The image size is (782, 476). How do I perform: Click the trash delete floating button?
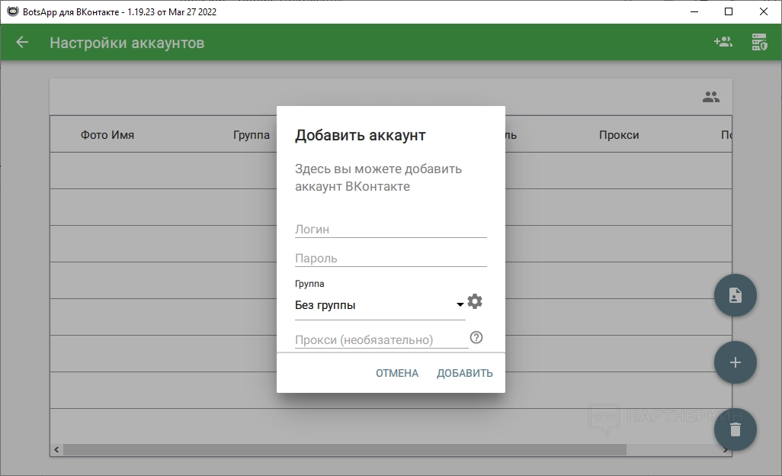735,429
